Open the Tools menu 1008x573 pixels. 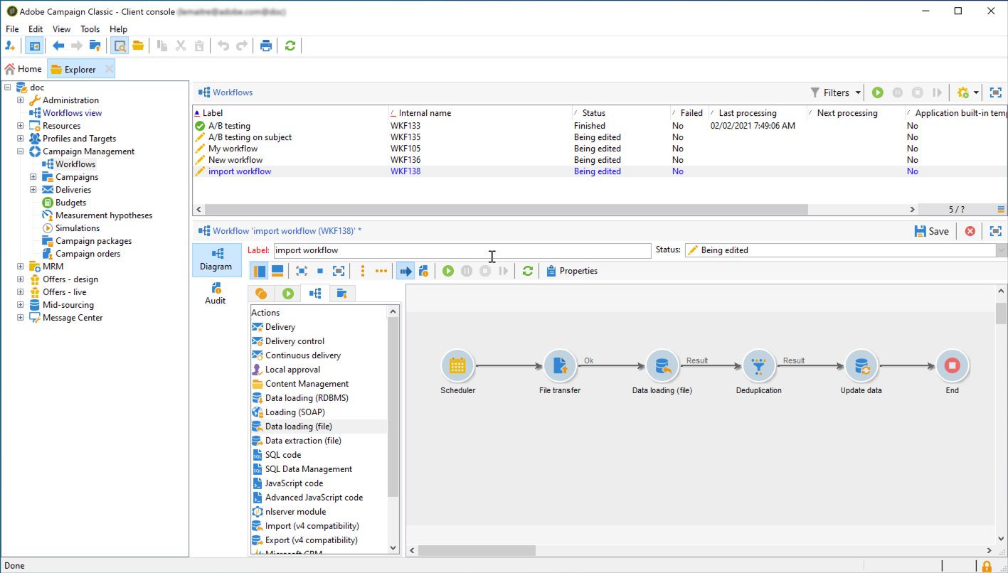point(90,29)
